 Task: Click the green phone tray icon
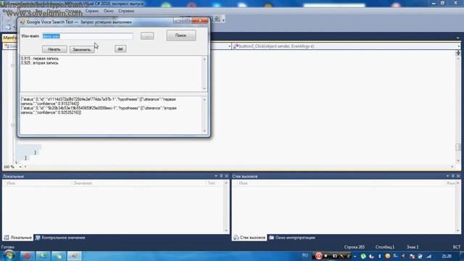363,256
